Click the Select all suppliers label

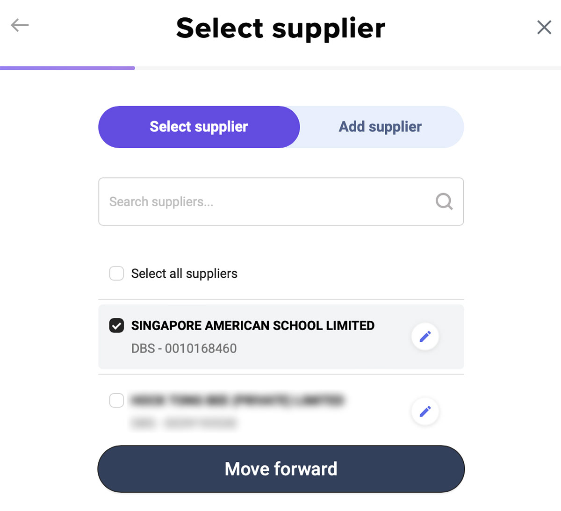coord(184,273)
